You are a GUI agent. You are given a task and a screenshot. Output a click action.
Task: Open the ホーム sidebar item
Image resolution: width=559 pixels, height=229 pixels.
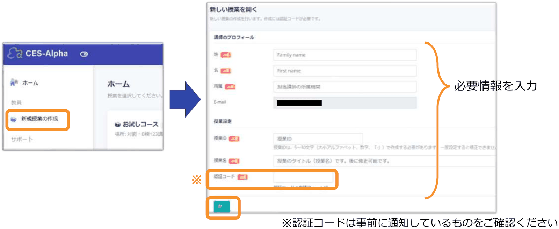pos(30,83)
